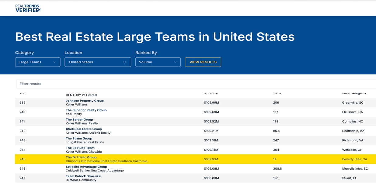Click the 304 value in The Ed Huck Team row
The width and height of the screenshot is (376, 183).
click(x=276, y=150)
